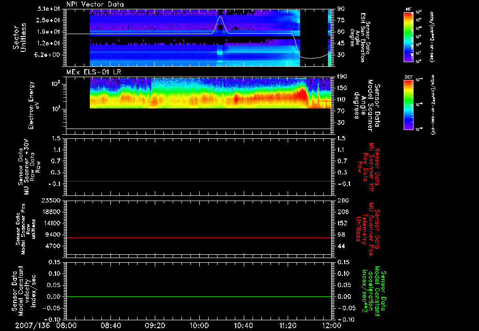Image resolution: width=479 pixels, height=331 pixels.
Task: Click the red line in Scanner Pos panel
Action: (x=198, y=237)
